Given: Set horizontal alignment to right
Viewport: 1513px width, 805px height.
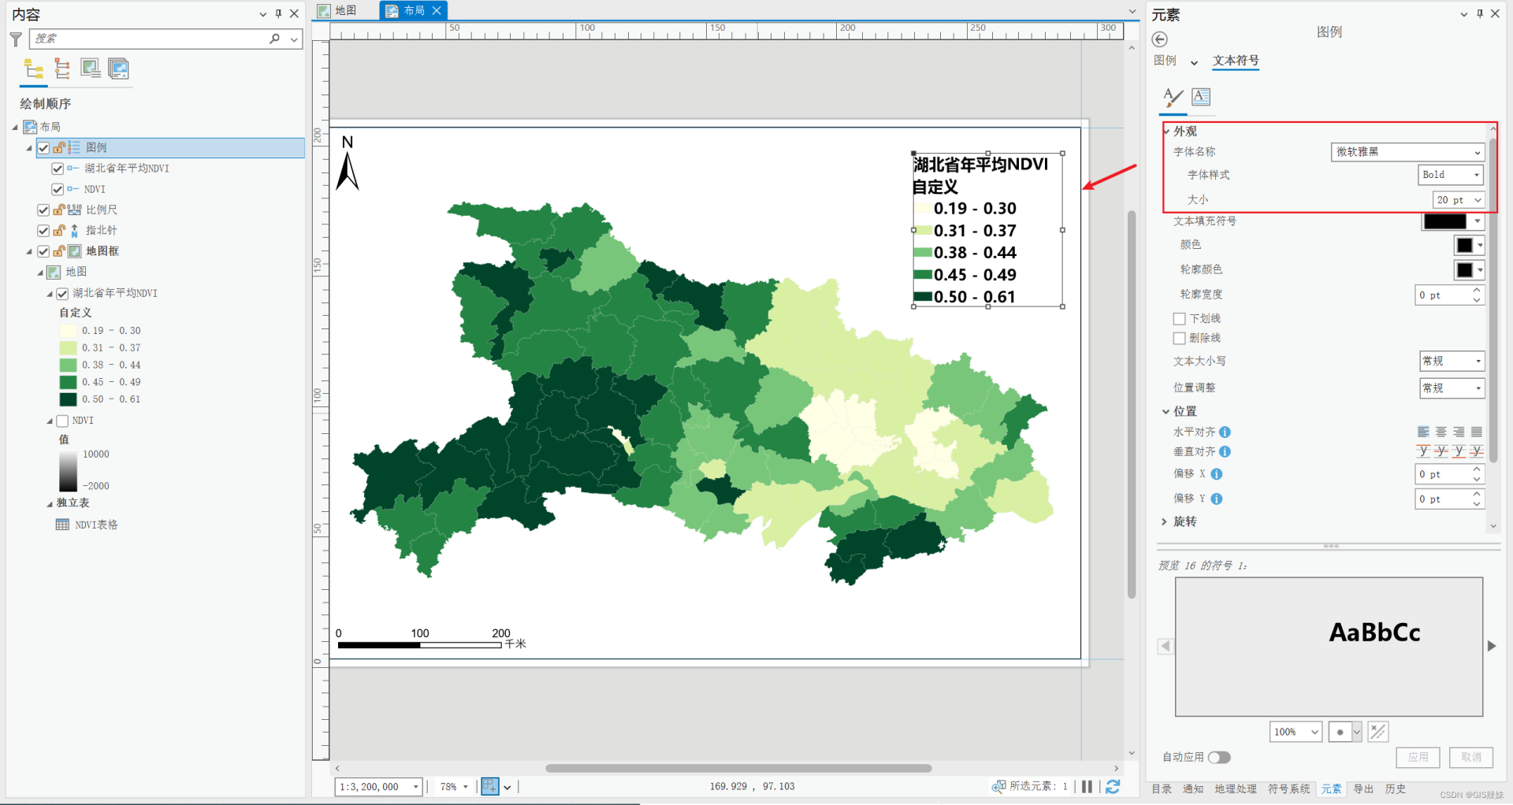Looking at the screenshot, I should point(1459,432).
